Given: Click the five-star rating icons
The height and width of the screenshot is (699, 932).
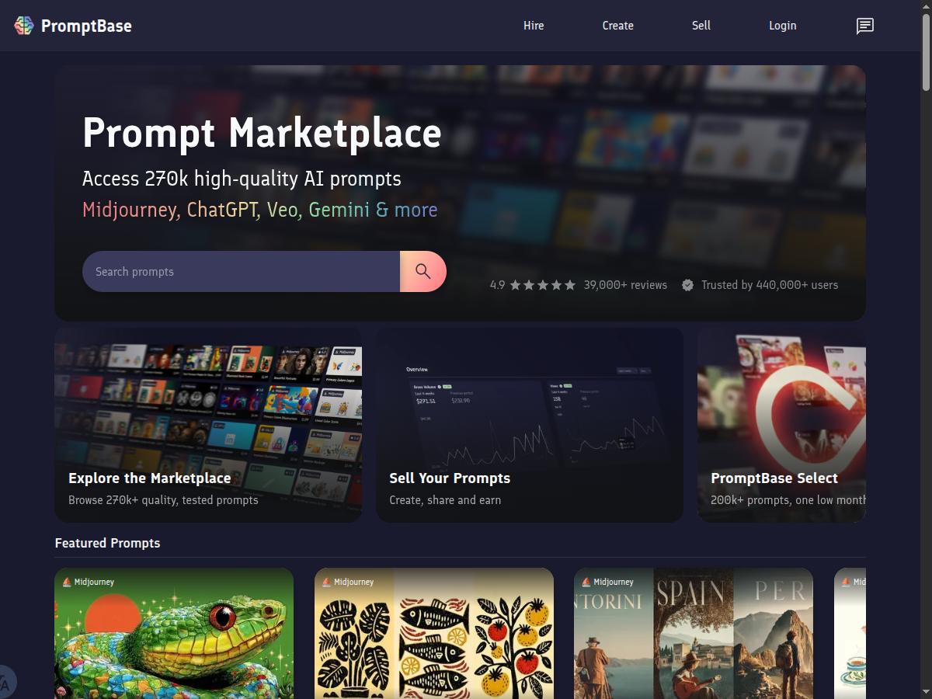Looking at the screenshot, I should click(543, 285).
